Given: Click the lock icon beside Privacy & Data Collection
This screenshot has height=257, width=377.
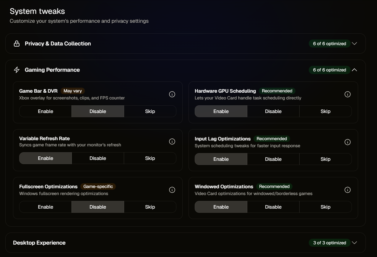Looking at the screenshot, I should [x=17, y=43].
